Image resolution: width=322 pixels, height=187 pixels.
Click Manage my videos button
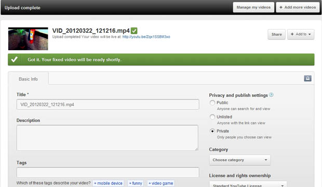(x=253, y=7)
